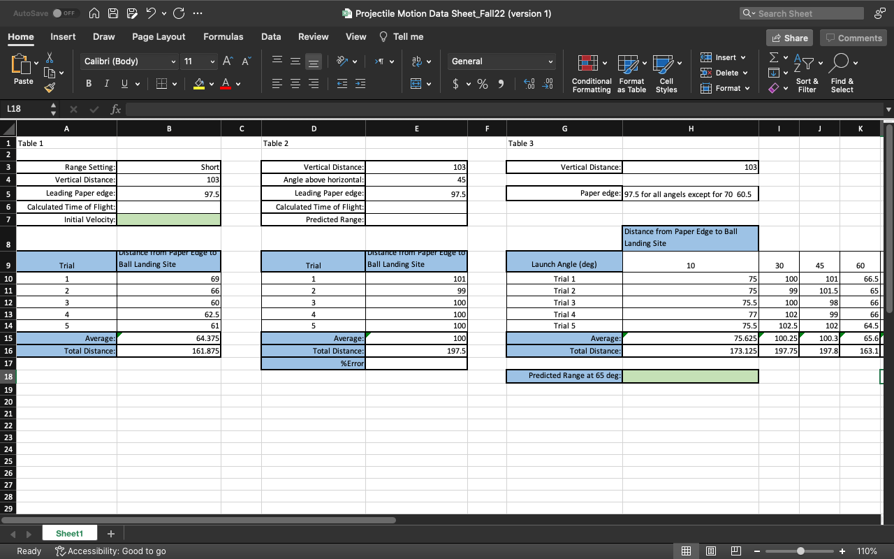Click the Home icon in the title bar
Image resolution: width=894 pixels, height=559 pixels.
pyautogui.click(x=96, y=13)
